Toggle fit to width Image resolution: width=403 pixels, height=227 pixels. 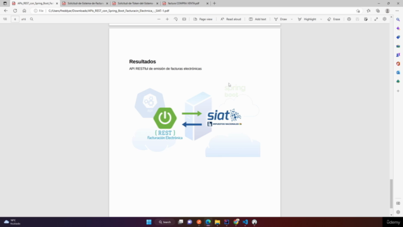click(184, 19)
